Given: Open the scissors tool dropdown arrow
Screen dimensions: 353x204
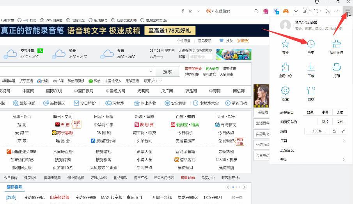Looking at the screenshot, I should (310, 11).
